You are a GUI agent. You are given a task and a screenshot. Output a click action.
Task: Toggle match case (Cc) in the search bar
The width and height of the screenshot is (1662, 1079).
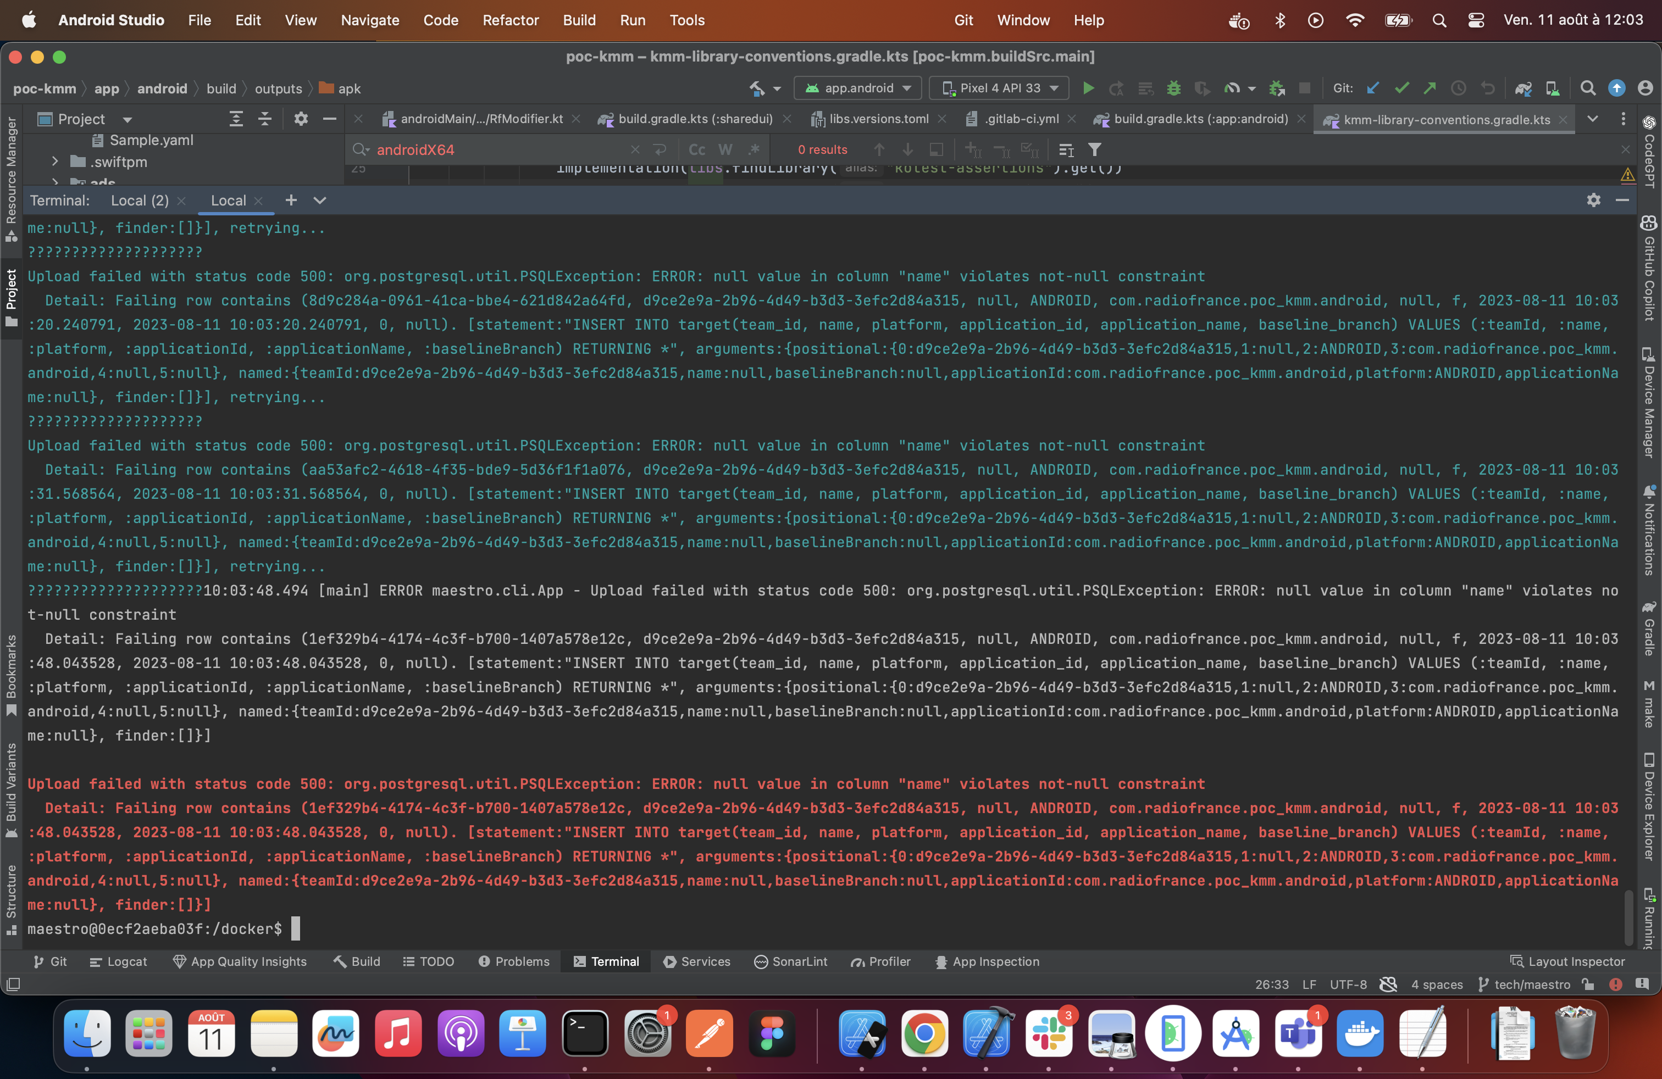pyautogui.click(x=696, y=149)
